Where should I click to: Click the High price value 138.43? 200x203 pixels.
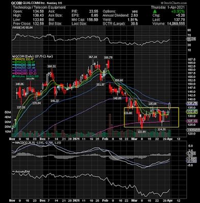point(38,15)
